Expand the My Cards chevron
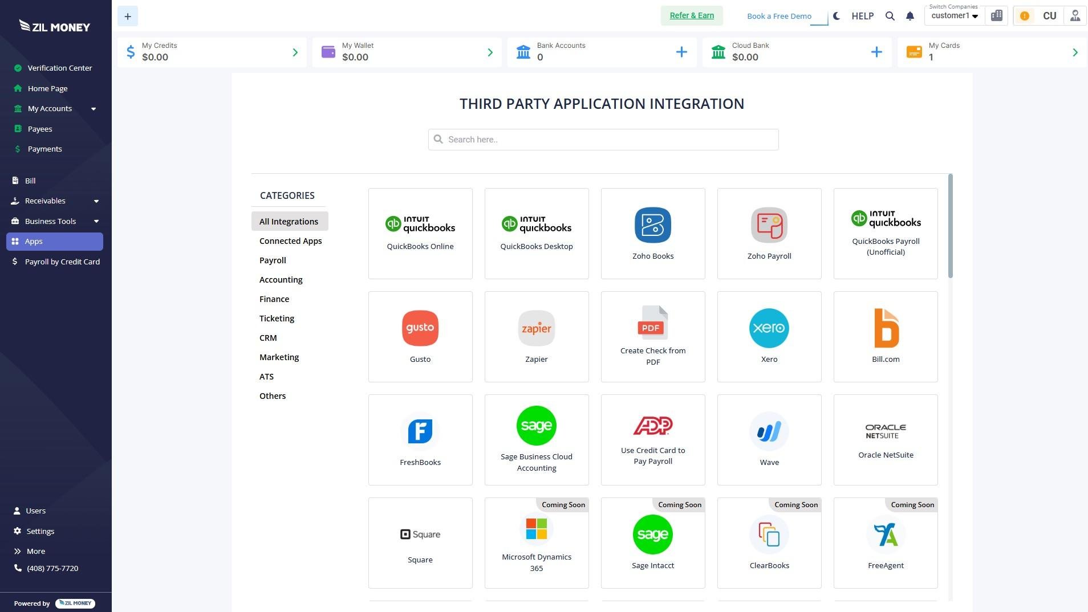Viewport: 1088px width, 612px height. coord(1075,52)
